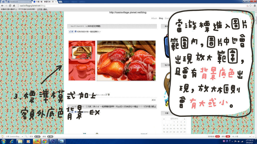Reload the page with refresh icon
The height and width of the screenshot is (144, 257).
[x=10, y=5]
